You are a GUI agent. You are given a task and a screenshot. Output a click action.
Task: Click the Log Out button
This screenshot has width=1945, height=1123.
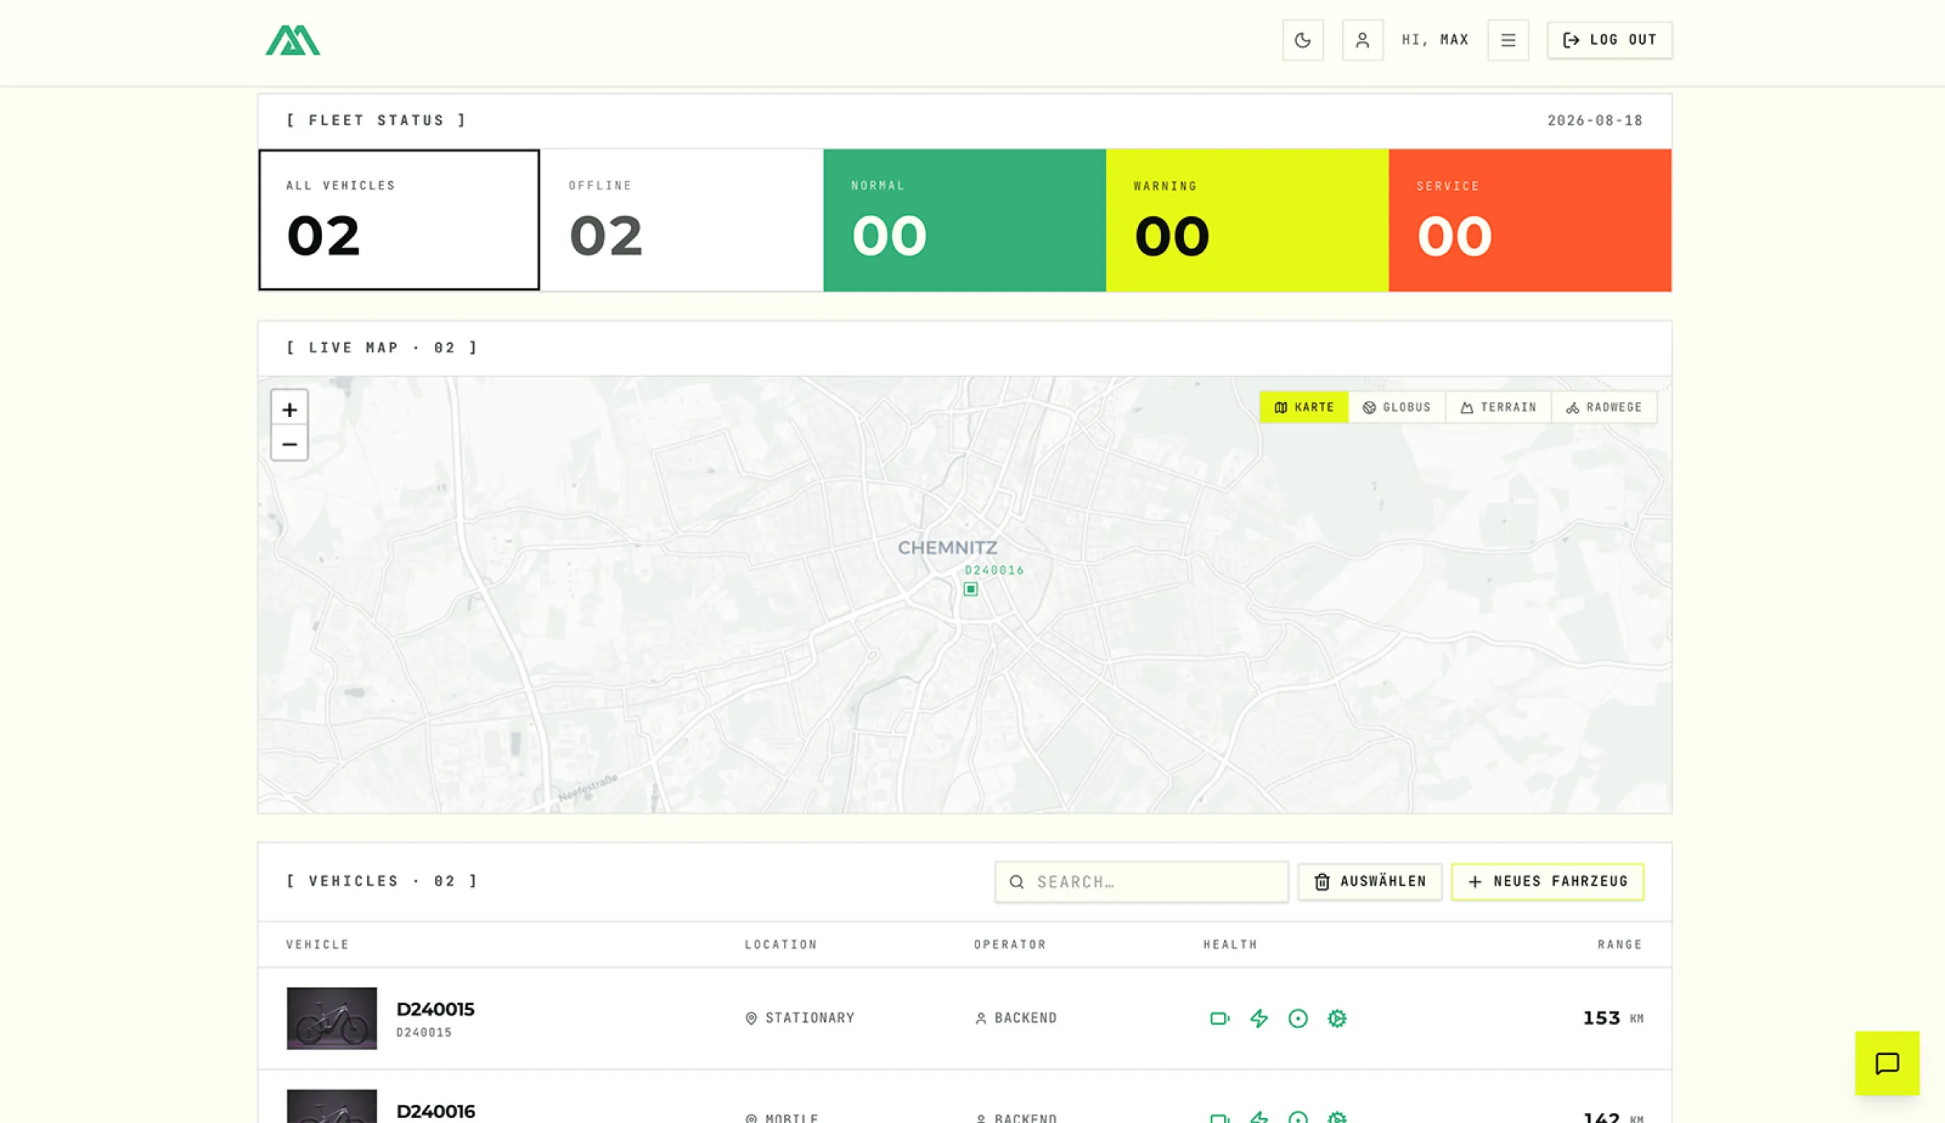coord(1609,40)
